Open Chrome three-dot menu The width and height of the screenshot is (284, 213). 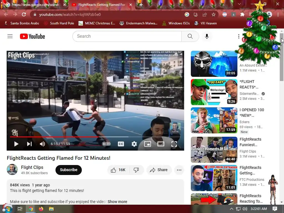pyautogui.click(x=278, y=14)
